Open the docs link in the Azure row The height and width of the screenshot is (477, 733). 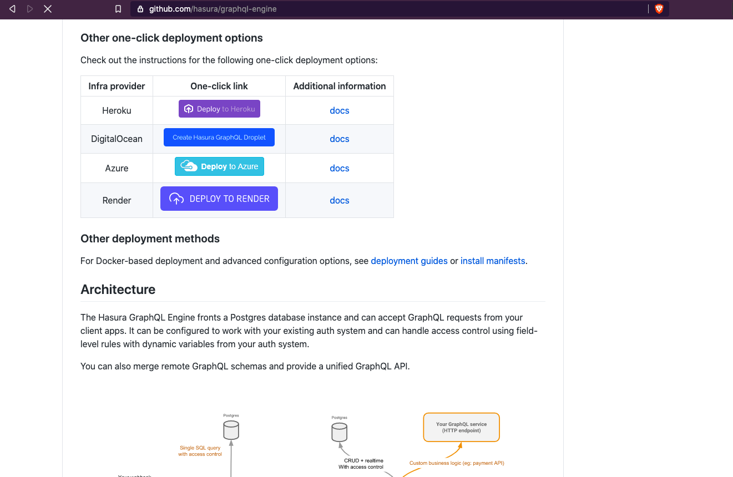coord(340,168)
